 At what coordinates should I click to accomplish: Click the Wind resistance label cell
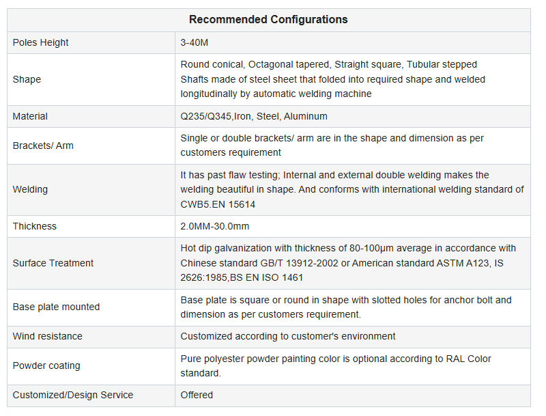(47, 336)
